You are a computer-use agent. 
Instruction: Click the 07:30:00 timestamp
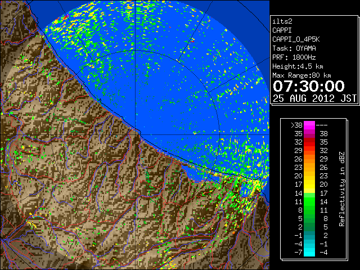[x=309, y=86]
